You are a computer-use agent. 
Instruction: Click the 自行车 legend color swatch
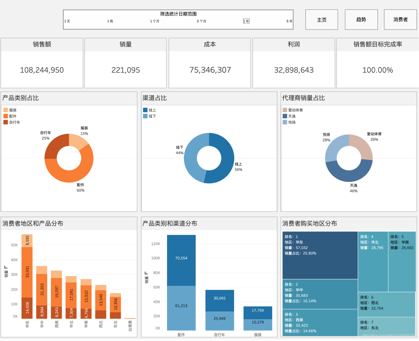click(x=5, y=122)
